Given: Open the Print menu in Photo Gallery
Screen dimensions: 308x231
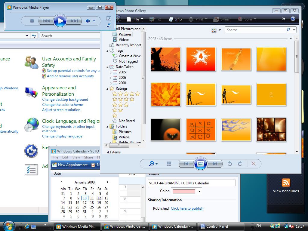Looking at the screenshot, I should click(198, 19).
